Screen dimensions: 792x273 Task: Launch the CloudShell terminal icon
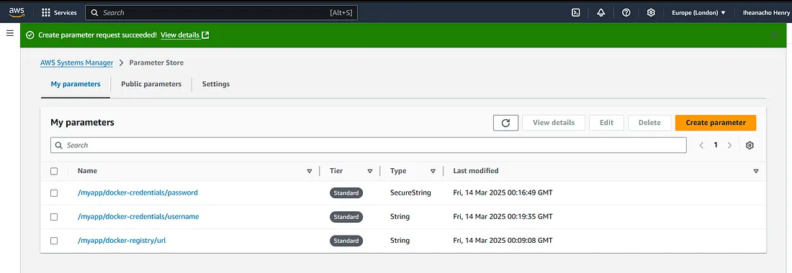click(x=575, y=13)
